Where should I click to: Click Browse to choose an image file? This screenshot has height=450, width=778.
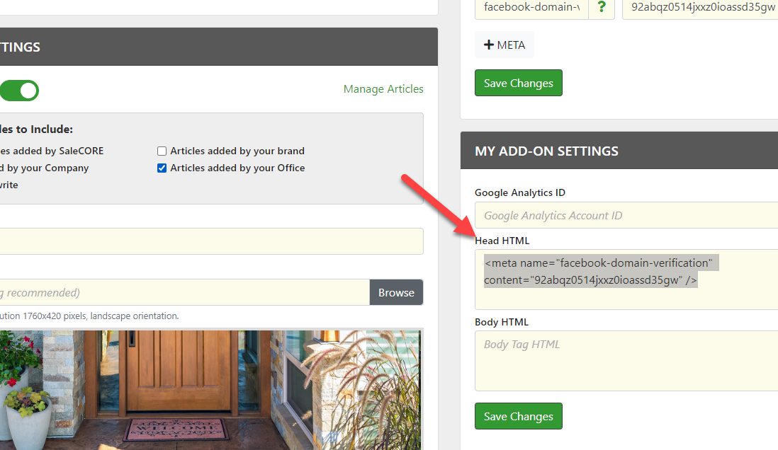click(396, 292)
